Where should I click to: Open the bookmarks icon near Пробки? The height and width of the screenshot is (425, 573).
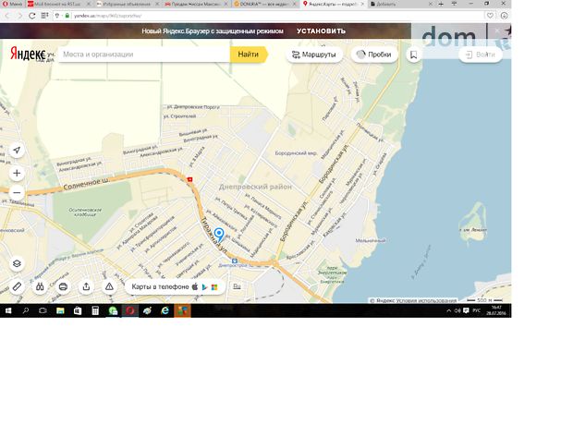[x=414, y=55]
